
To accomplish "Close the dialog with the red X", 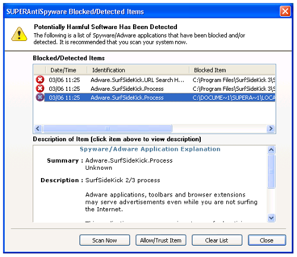I will pos(285,11).
